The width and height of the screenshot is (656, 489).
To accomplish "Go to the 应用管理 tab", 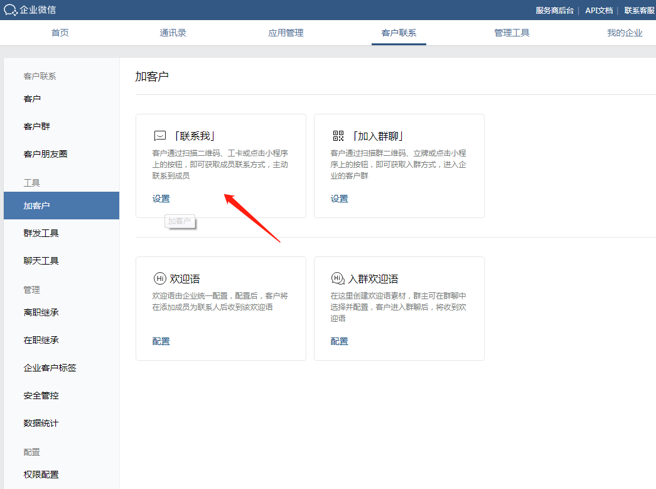I will (x=286, y=33).
